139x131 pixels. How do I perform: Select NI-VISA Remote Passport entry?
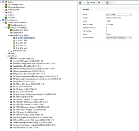(x=30, y=110)
